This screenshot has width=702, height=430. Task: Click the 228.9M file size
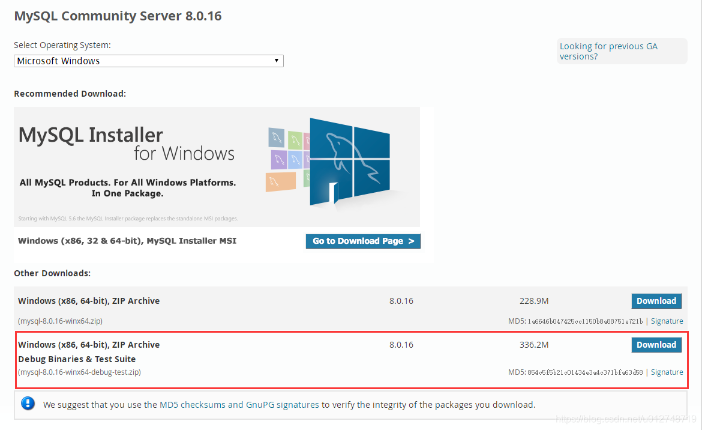pyautogui.click(x=533, y=301)
